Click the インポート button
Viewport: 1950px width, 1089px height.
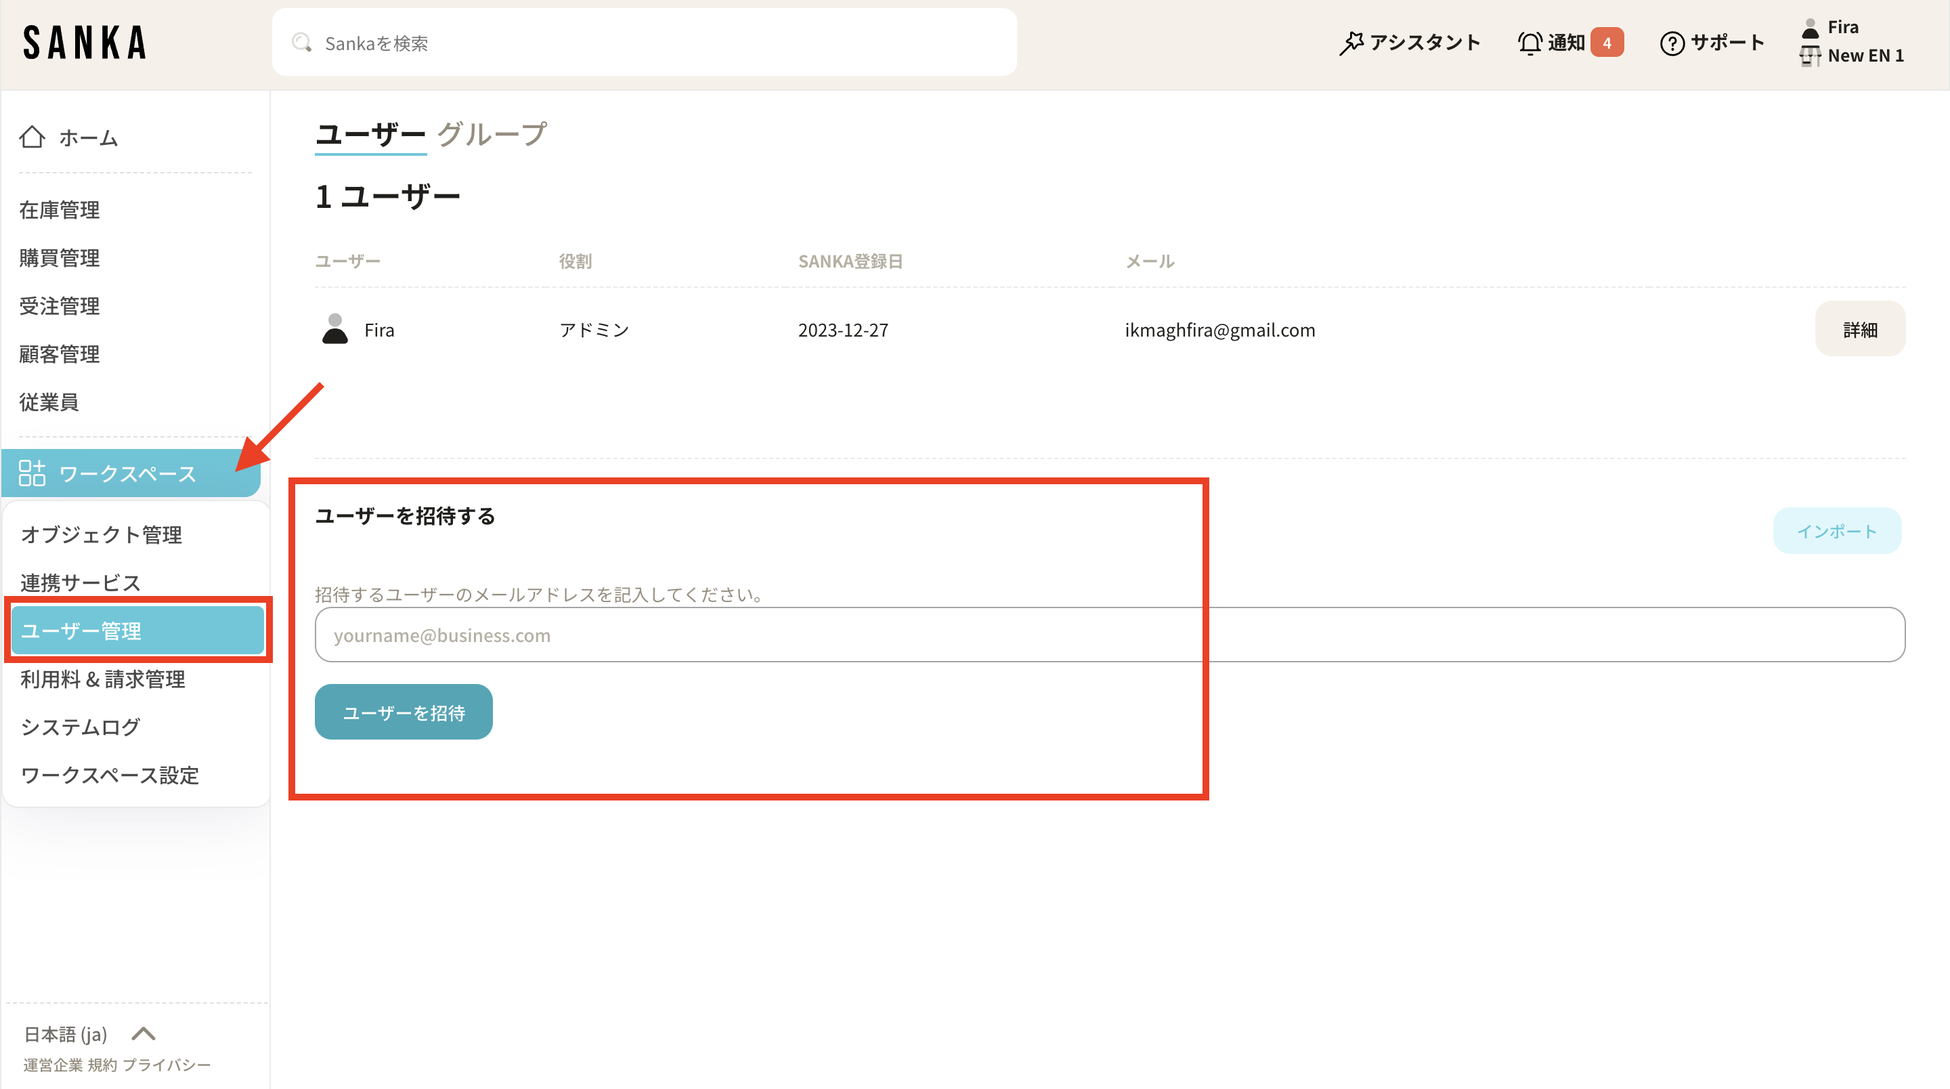[1836, 531]
